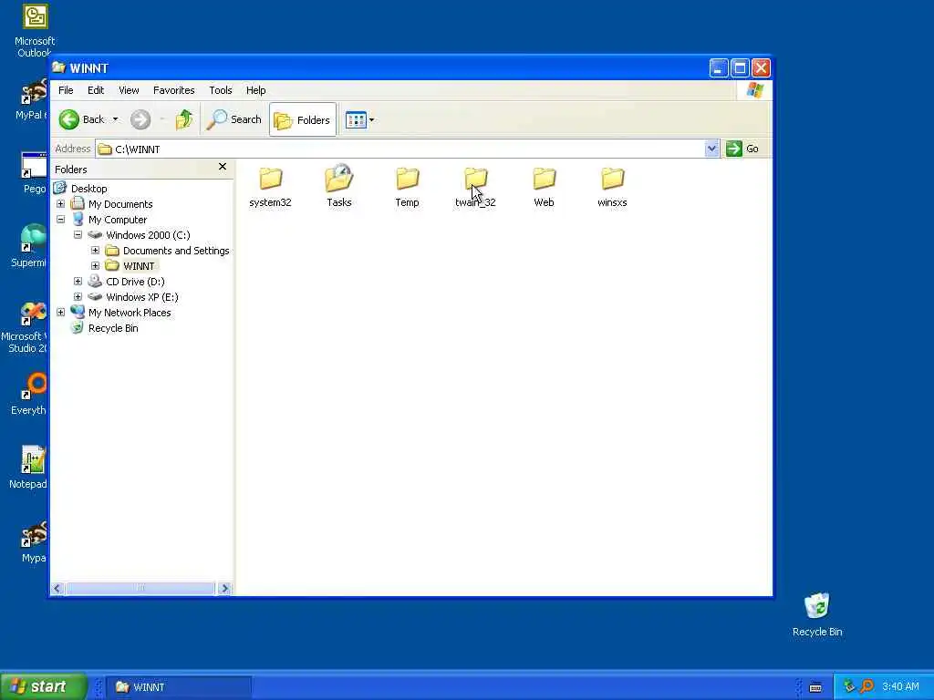Image resolution: width=934 pixels, height=700 pixels.
Task: Select the Tasks folder icon
Action: coord(339,178)
